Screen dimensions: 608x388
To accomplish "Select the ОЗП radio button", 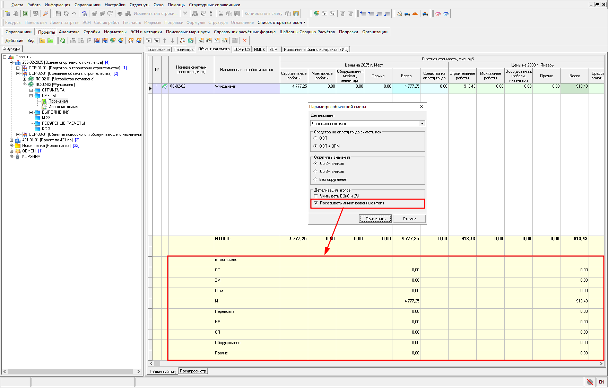I will point(315,138).
